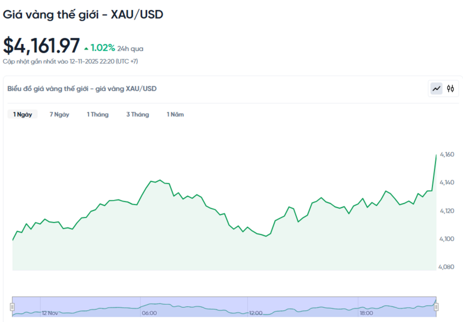
Task: Click the 1.02% change percentage
Action: (102, 47)
